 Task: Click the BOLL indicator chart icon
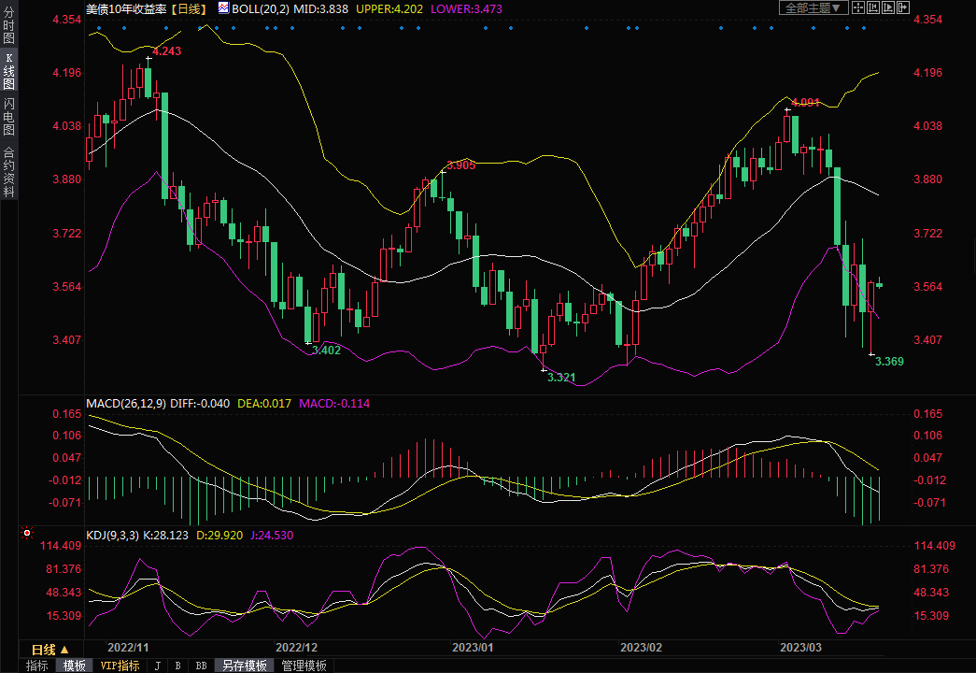222,7
